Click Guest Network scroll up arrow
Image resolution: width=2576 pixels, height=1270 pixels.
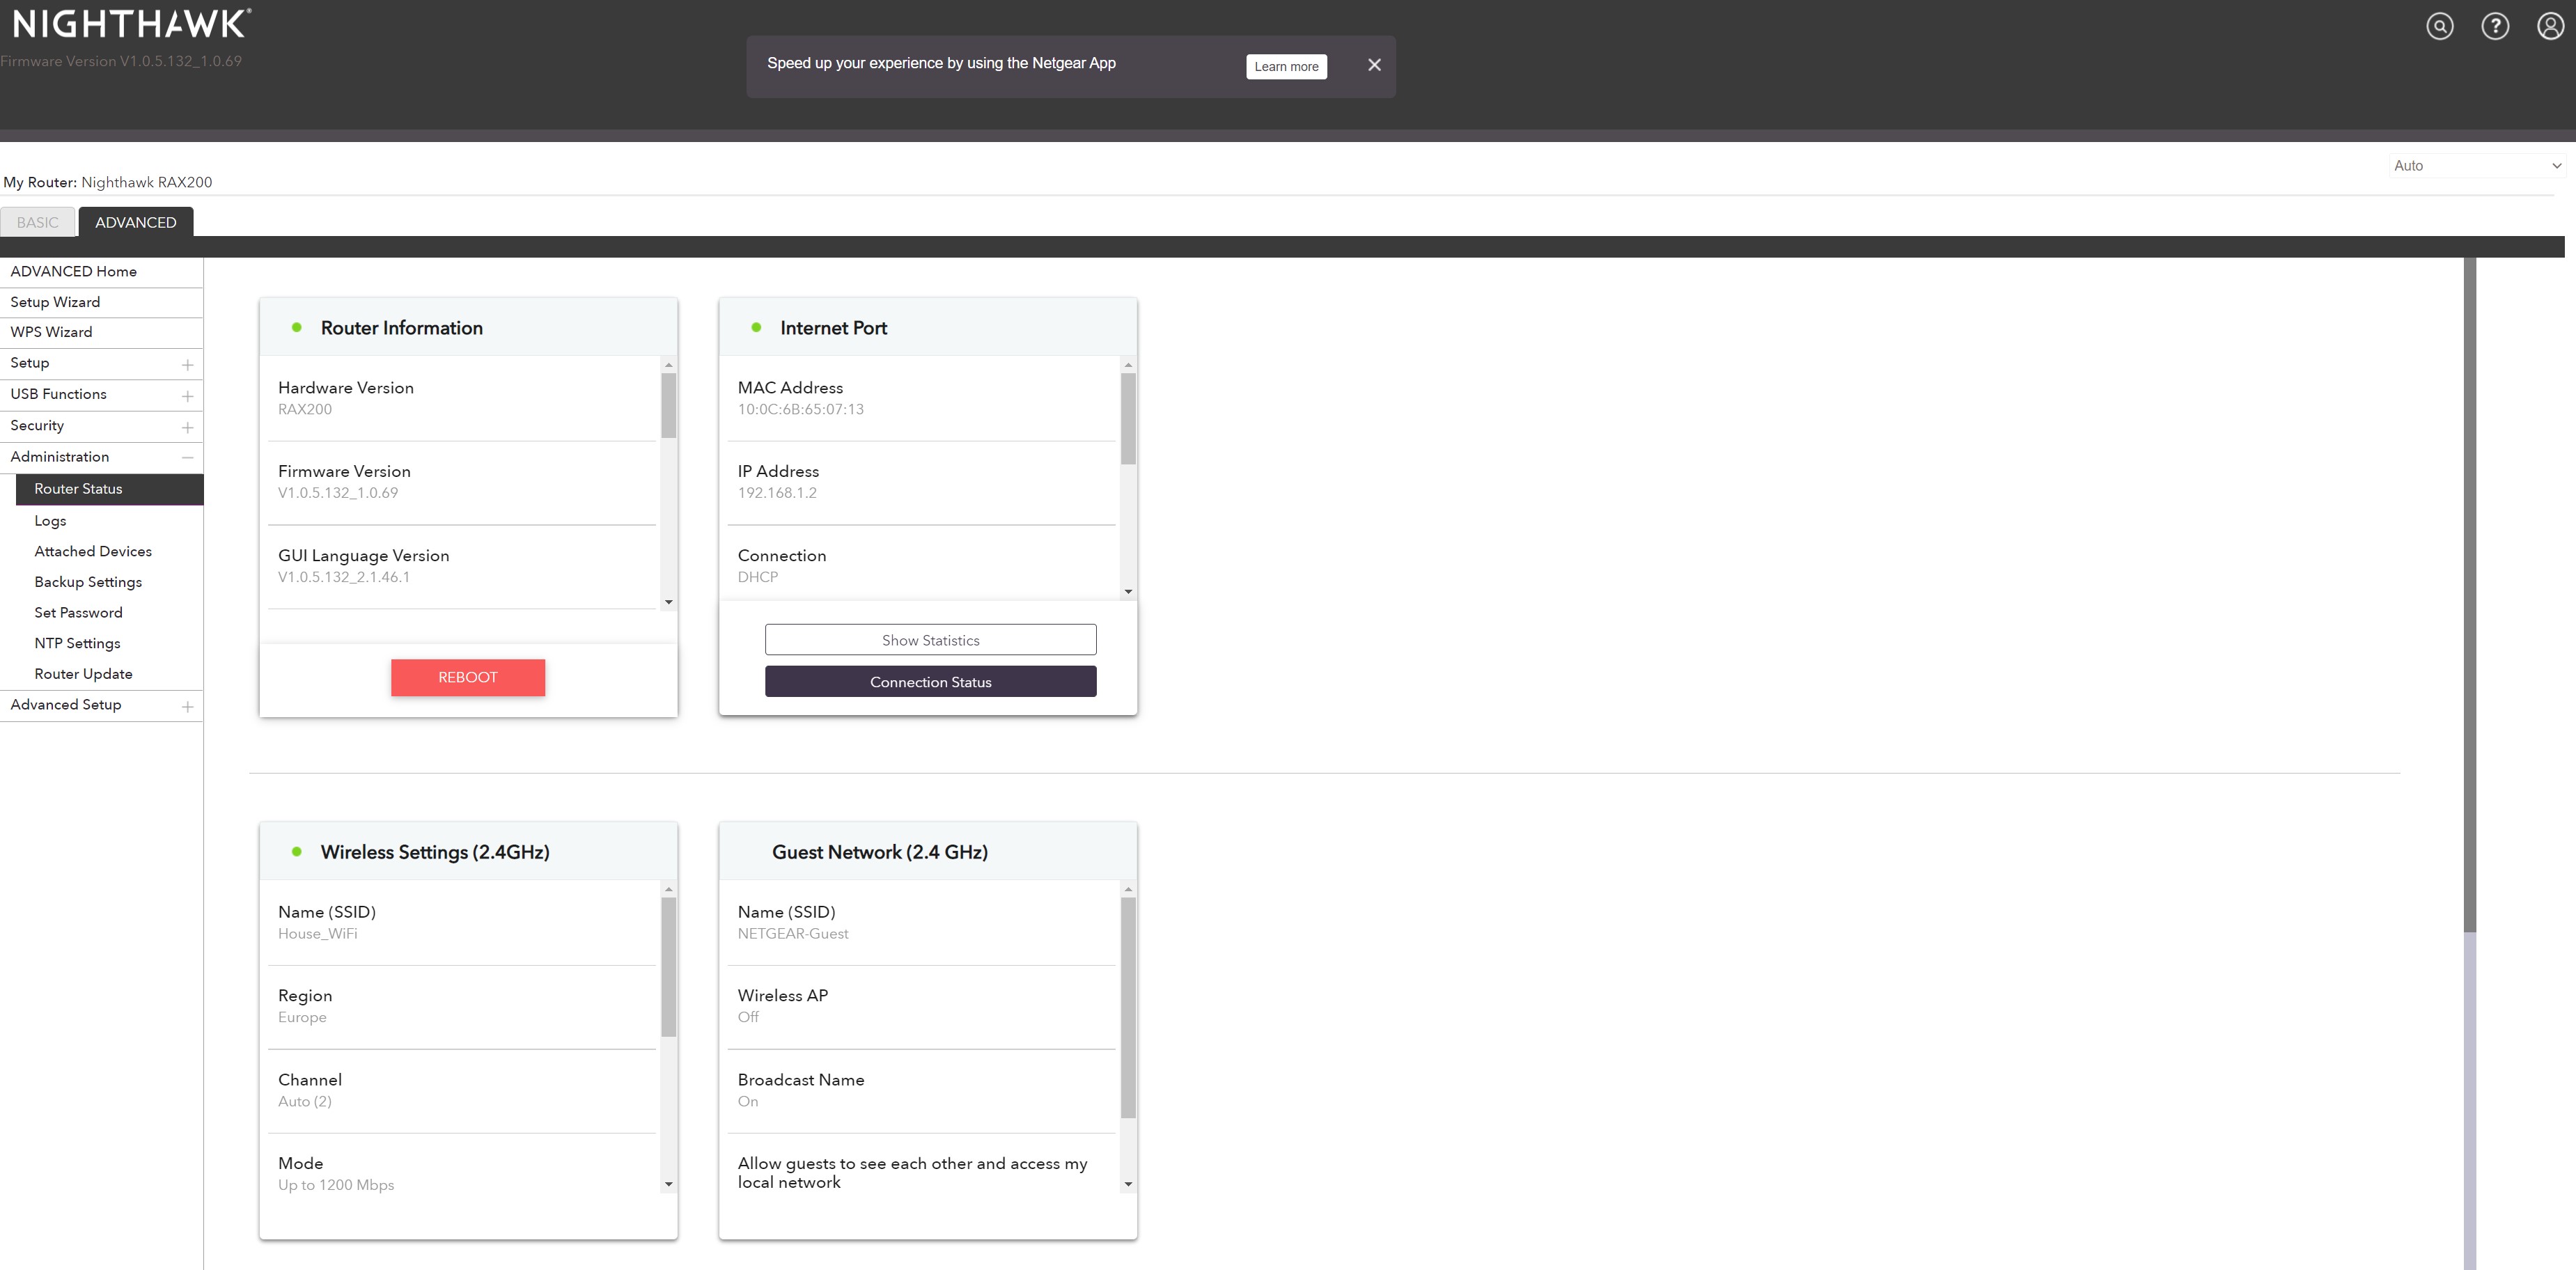pos(1128,889)
